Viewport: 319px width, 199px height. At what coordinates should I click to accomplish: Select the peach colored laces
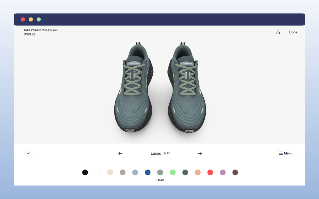coord(198,172)
